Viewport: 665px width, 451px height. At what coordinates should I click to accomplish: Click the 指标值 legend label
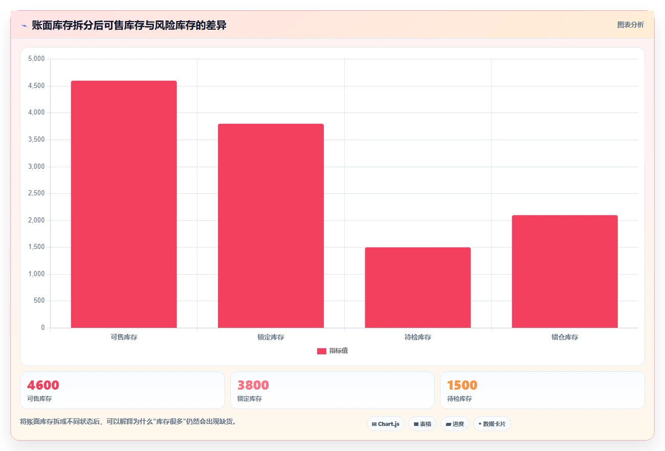[339, 351]
